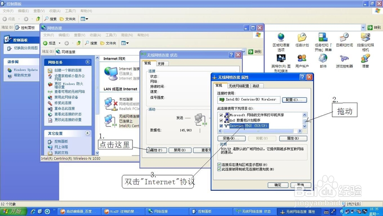Click the help question mark of 无线网络连接 状态
Image resolution: width=383 pixels, height=216 pixels.
pos(231,55)
